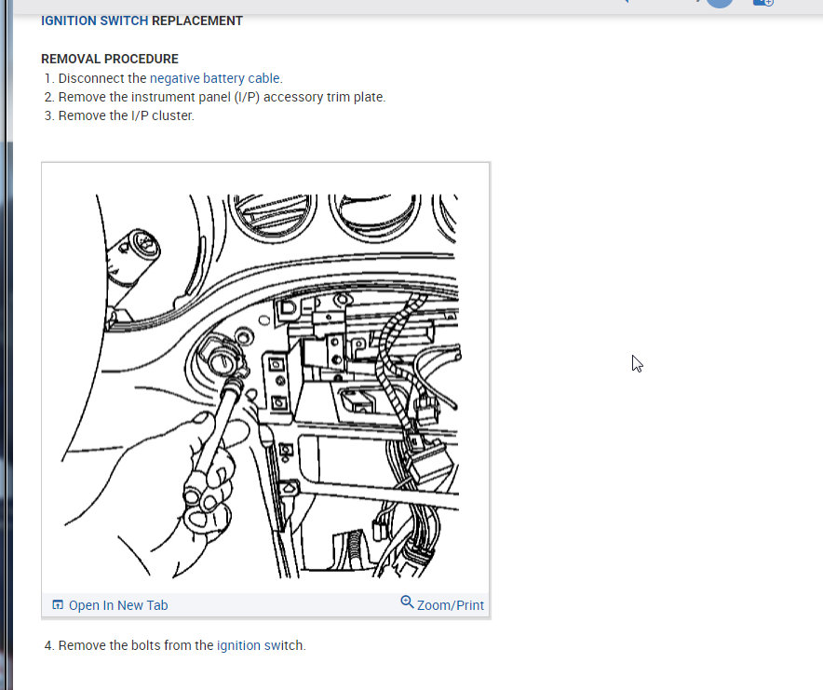Viewport: 823px width, 690px height.
Task: Click Open In New Tab below diagram
Action: click(118, 605)
